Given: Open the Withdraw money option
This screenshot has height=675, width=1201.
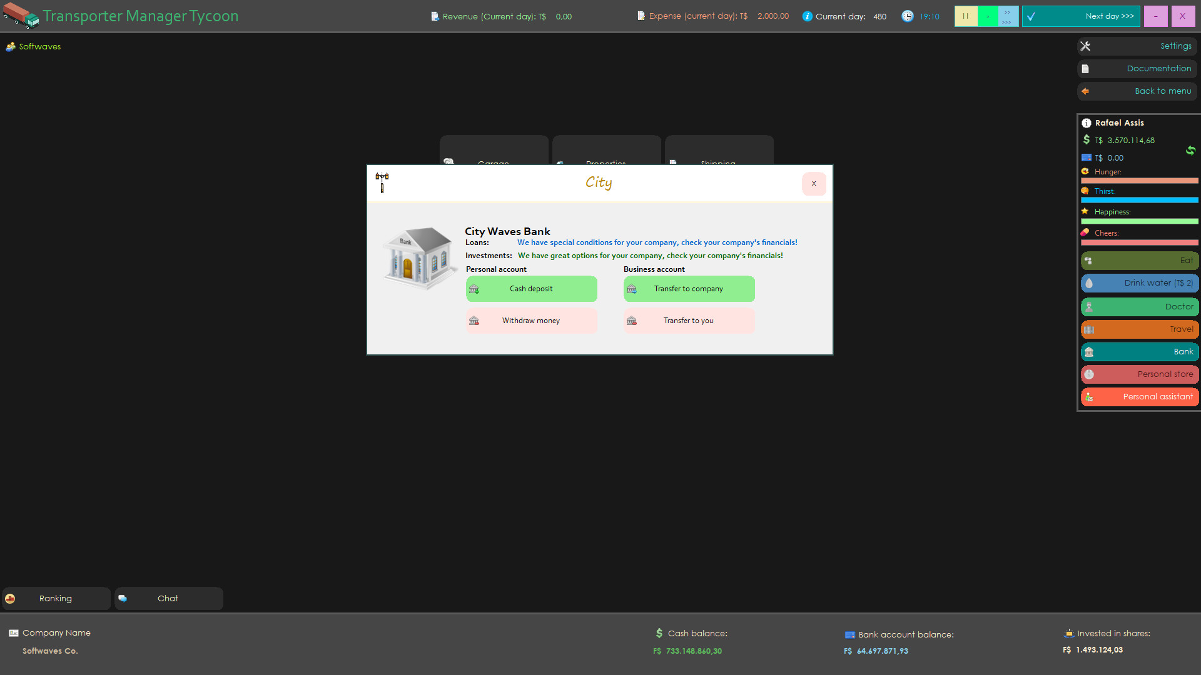Looking at the screenshot, I should point(530,320).
